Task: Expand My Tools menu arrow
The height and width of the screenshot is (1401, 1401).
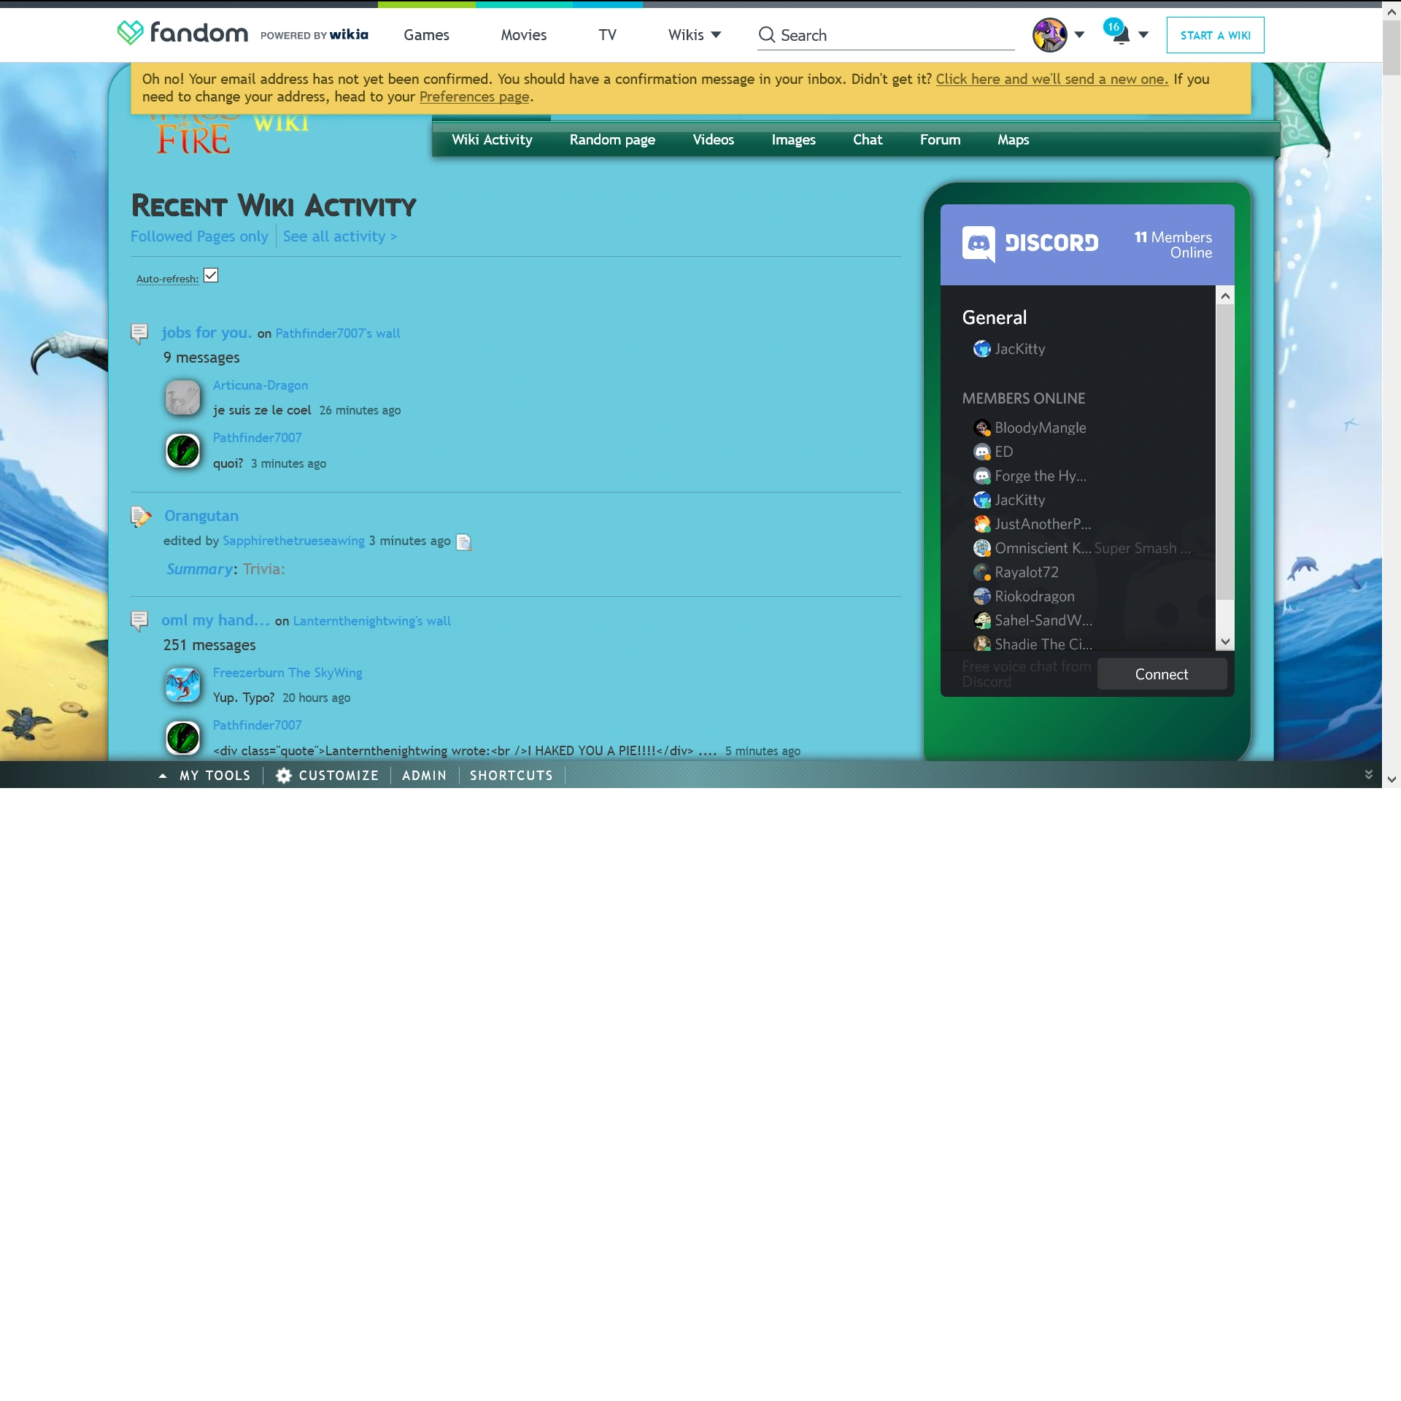Action: [x=163, y=776]
